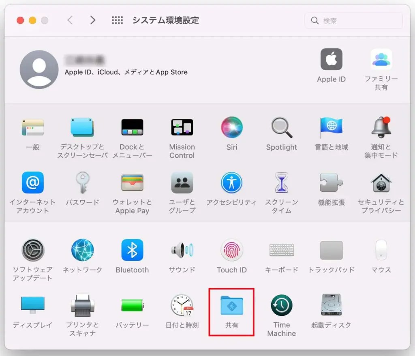Open Mission Control preferences

click(182, 127)
